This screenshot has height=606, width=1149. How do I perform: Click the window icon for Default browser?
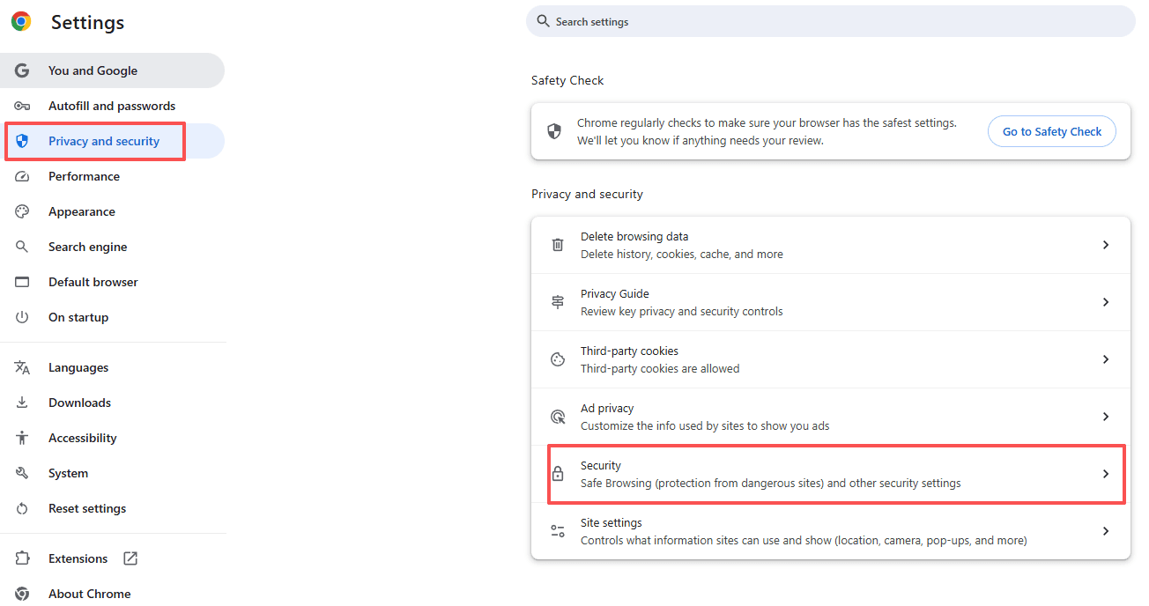click(22, 282)
